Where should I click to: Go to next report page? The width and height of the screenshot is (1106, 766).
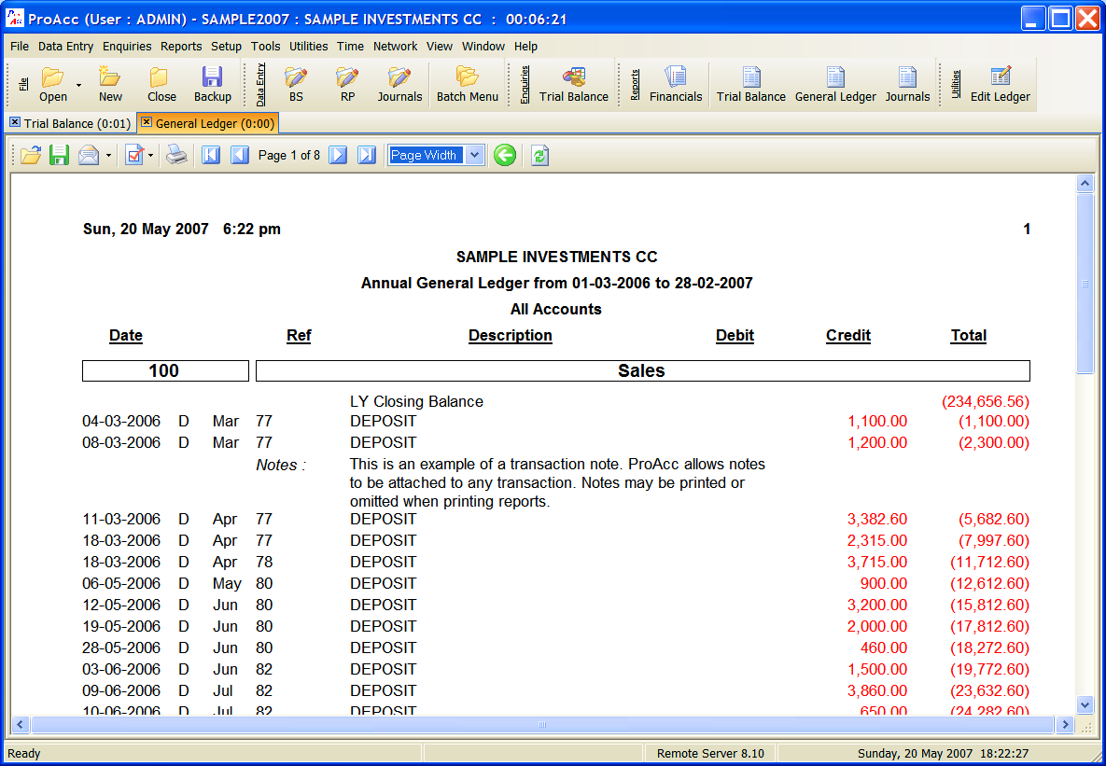[339, 155]
